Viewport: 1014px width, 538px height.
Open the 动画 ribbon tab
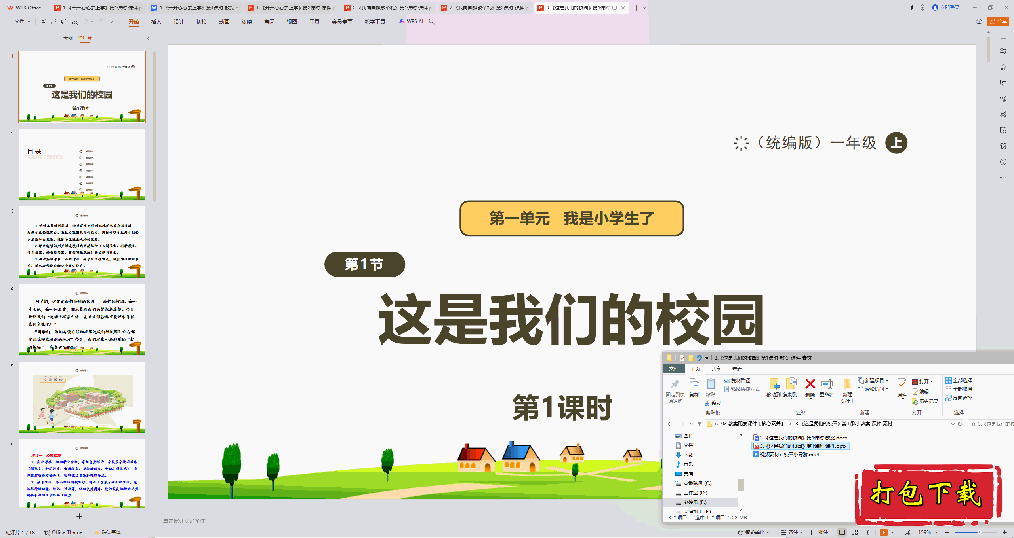pyautogui.click(x=224, y=22)
